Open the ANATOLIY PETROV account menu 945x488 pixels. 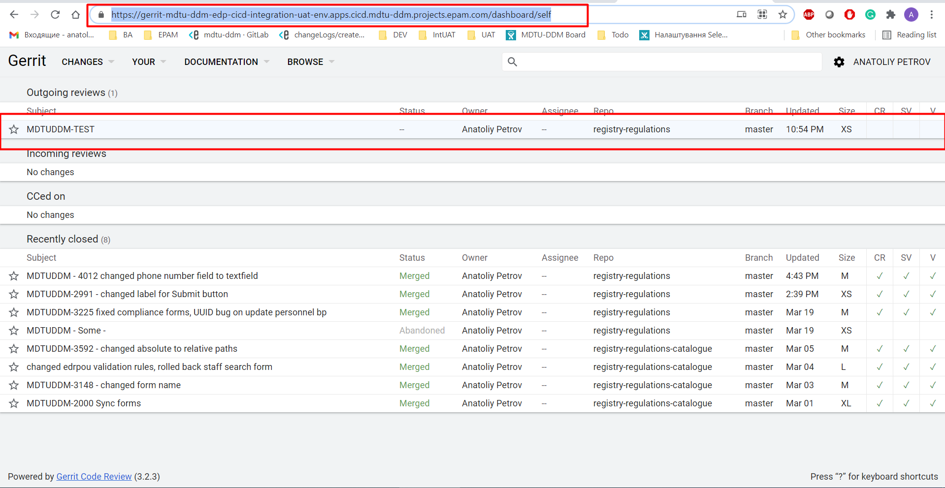click(x=892, y=62)
